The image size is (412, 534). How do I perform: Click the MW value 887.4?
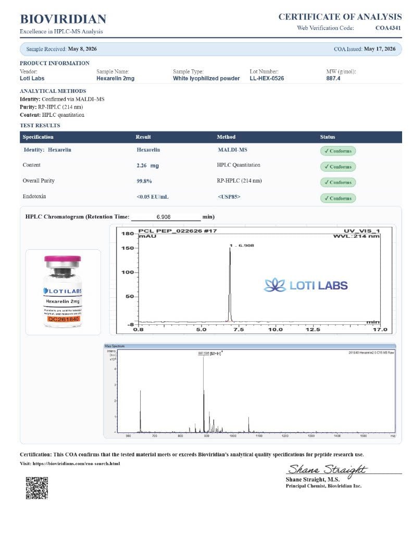tap(333, 78)
